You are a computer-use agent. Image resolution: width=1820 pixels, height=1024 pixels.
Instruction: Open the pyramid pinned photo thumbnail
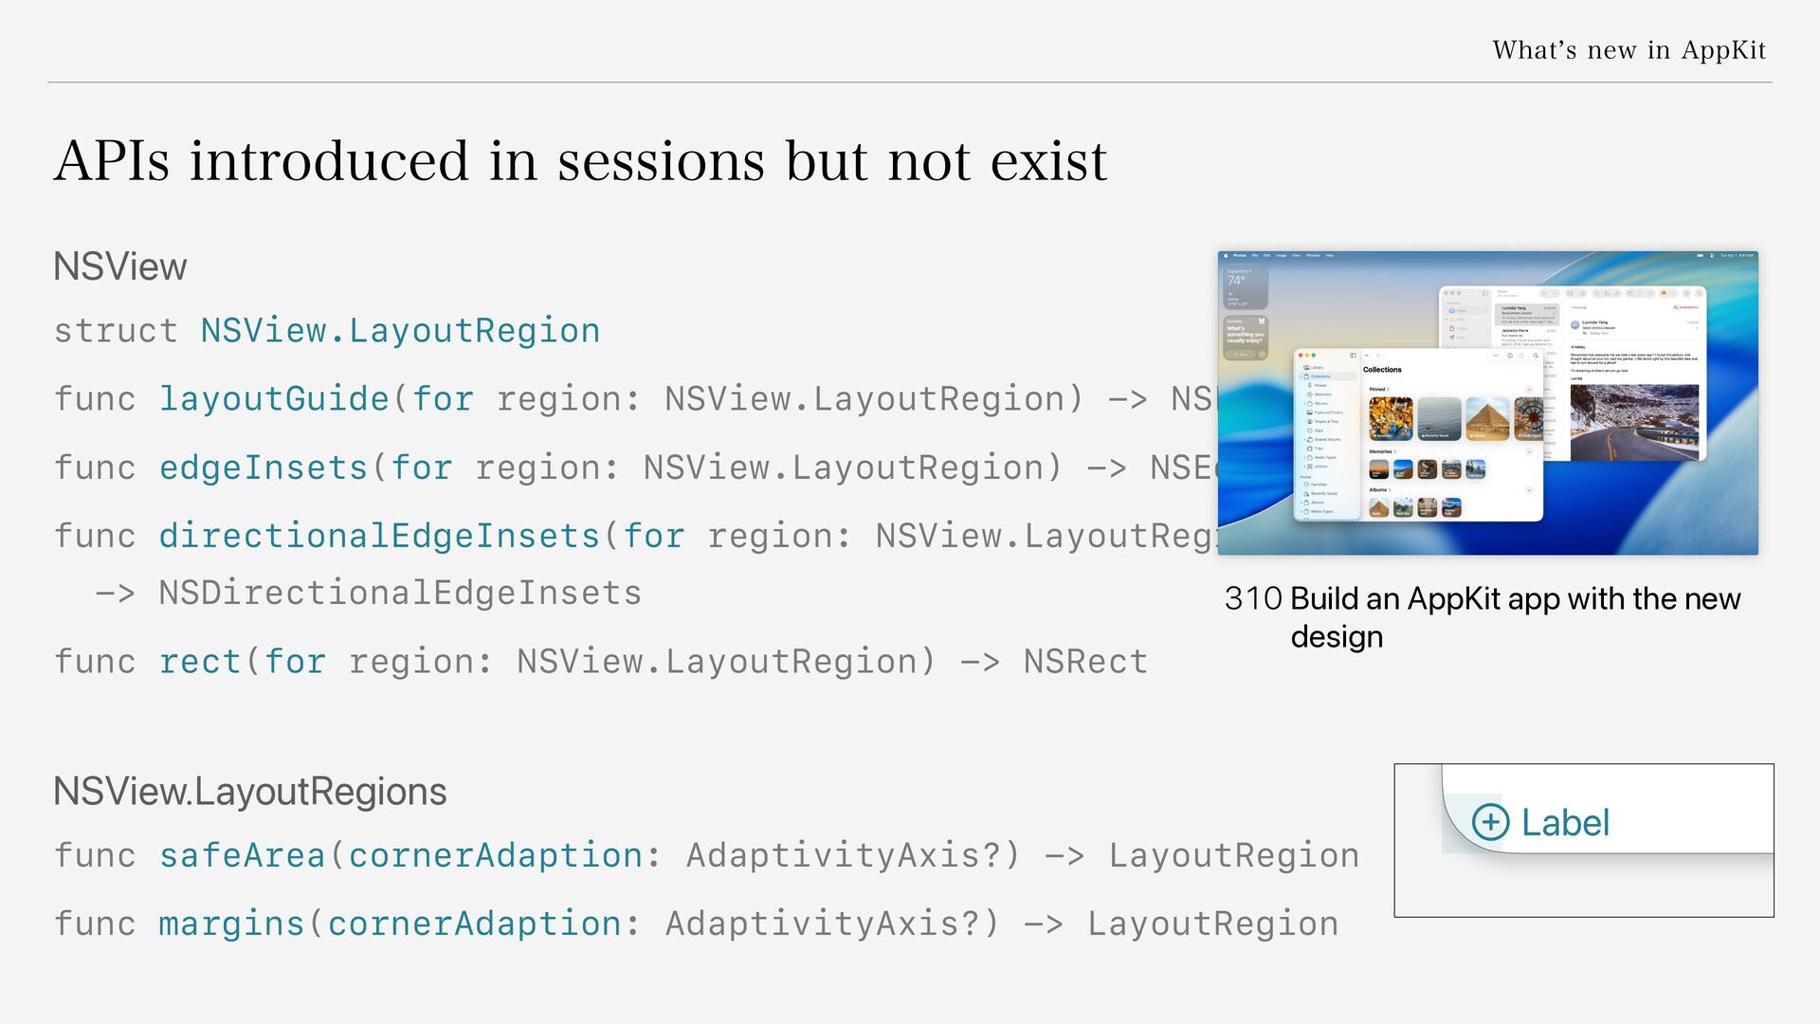1487,418
